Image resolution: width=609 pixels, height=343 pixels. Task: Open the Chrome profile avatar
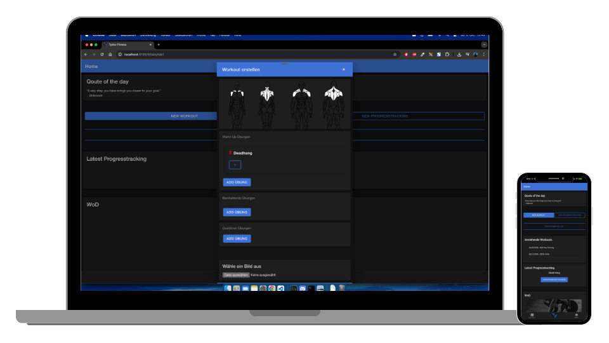tap(475, 55)
